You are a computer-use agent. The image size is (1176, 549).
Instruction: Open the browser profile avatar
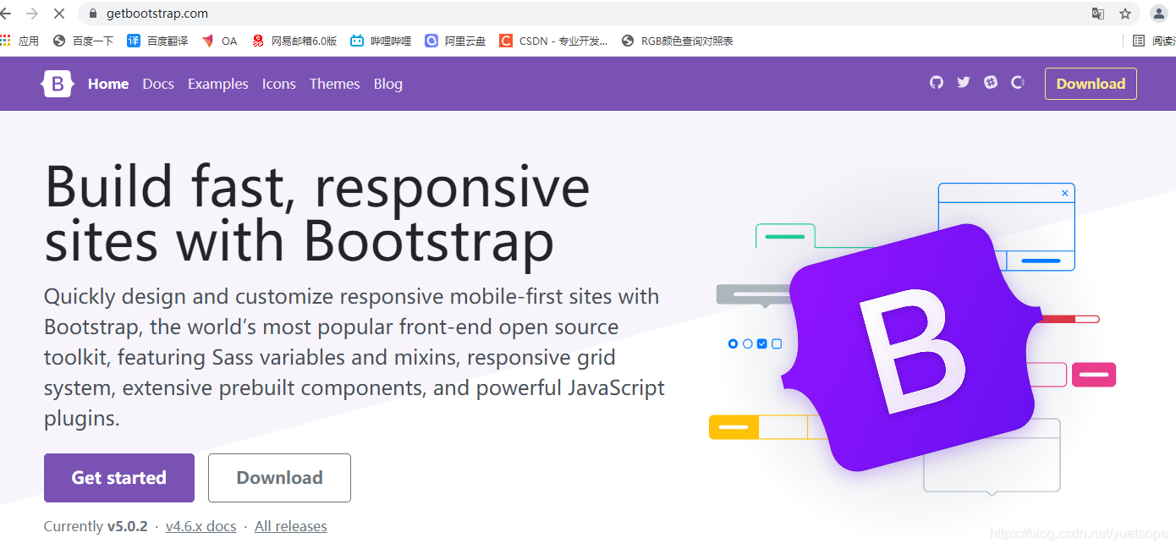click(x=1158, y=14)
